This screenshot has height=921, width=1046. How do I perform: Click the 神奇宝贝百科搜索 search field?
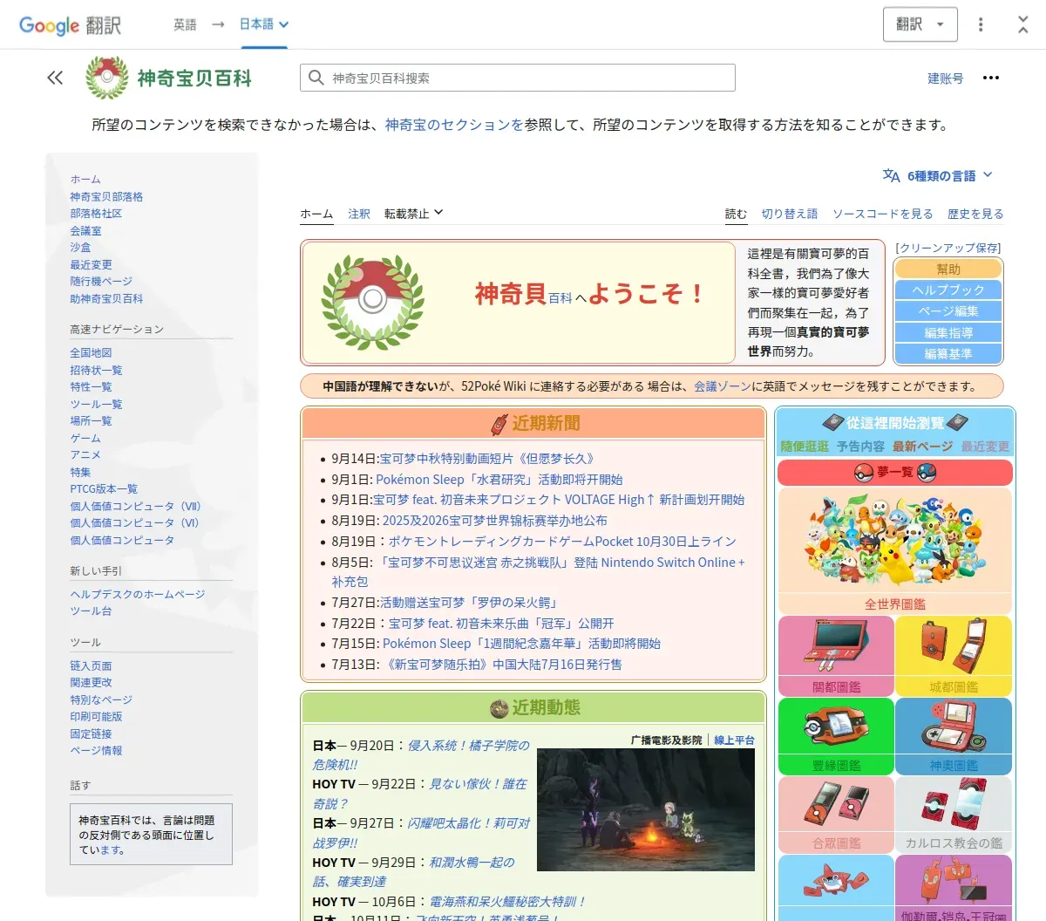[518, 78]
